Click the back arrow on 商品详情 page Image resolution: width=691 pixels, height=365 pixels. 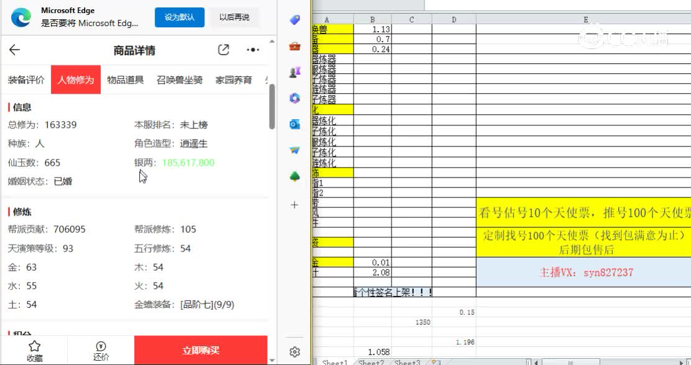point(14,50)
